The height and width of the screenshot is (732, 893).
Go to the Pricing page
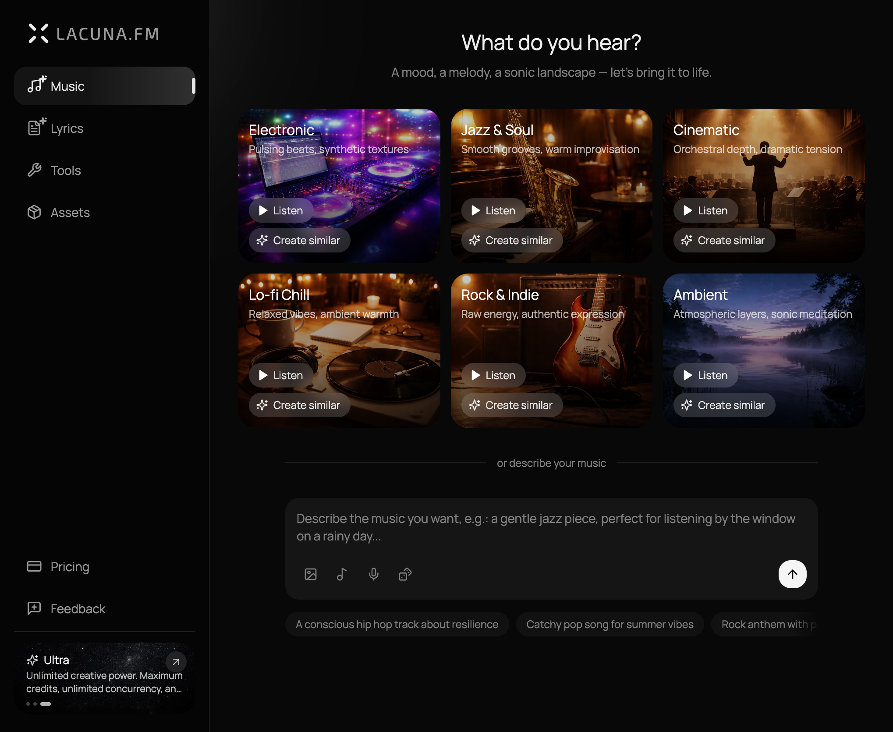105,566
